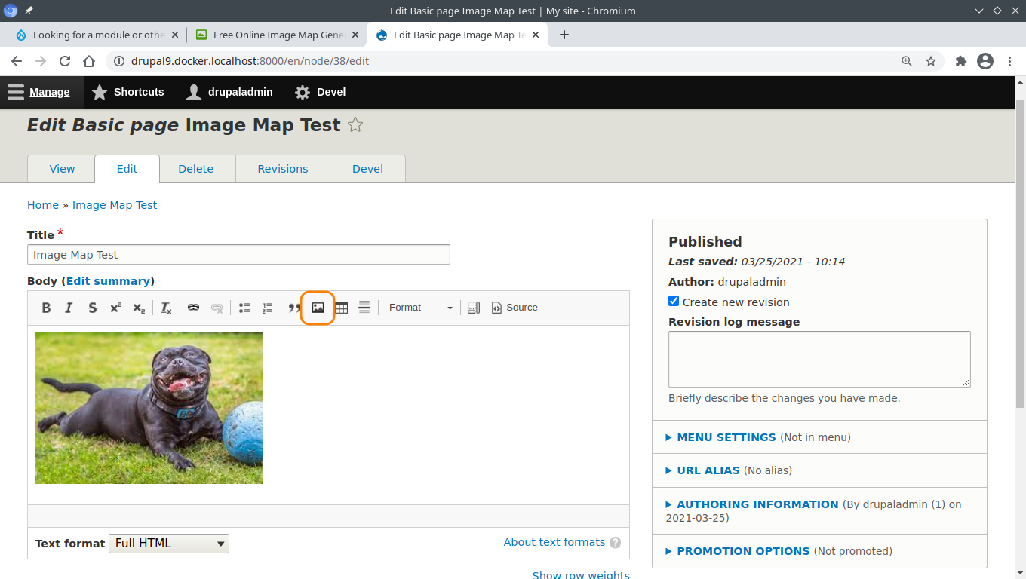Open the Shortcuts toolbar menu
1026x579 pixels.
[127, 92]
